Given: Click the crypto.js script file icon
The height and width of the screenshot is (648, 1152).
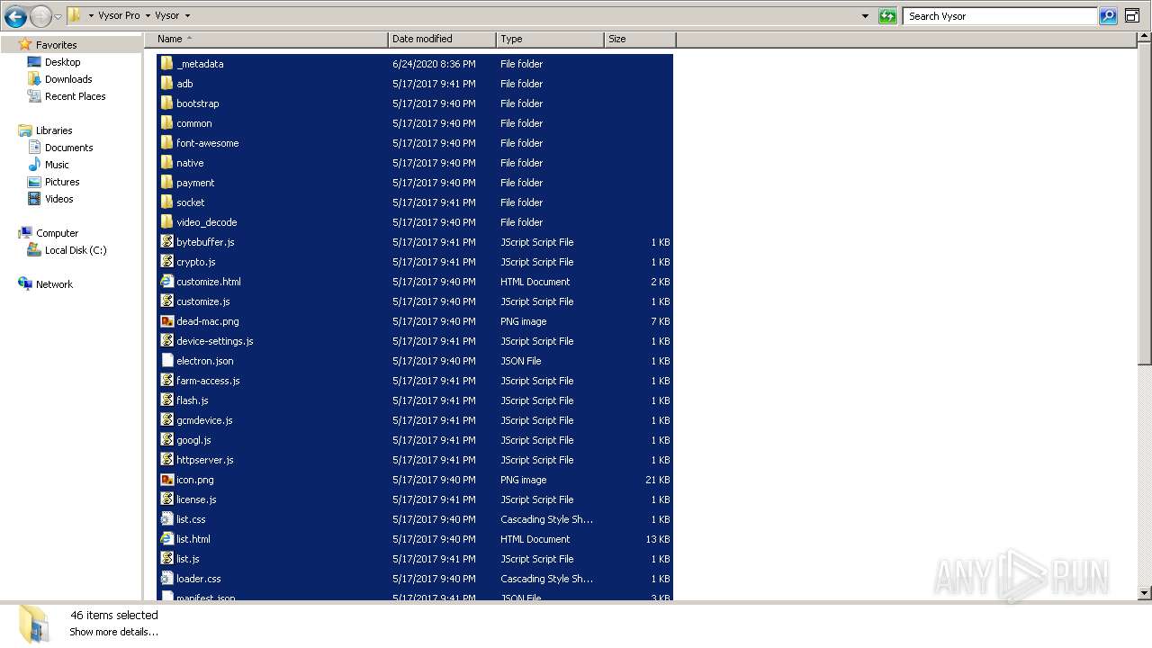Looking at the screenshot, I should click(166, 262).
